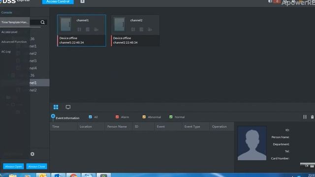Viewport: 315px width, 177px height.
Task: Click the Always Open button
Action: [13, 166]
